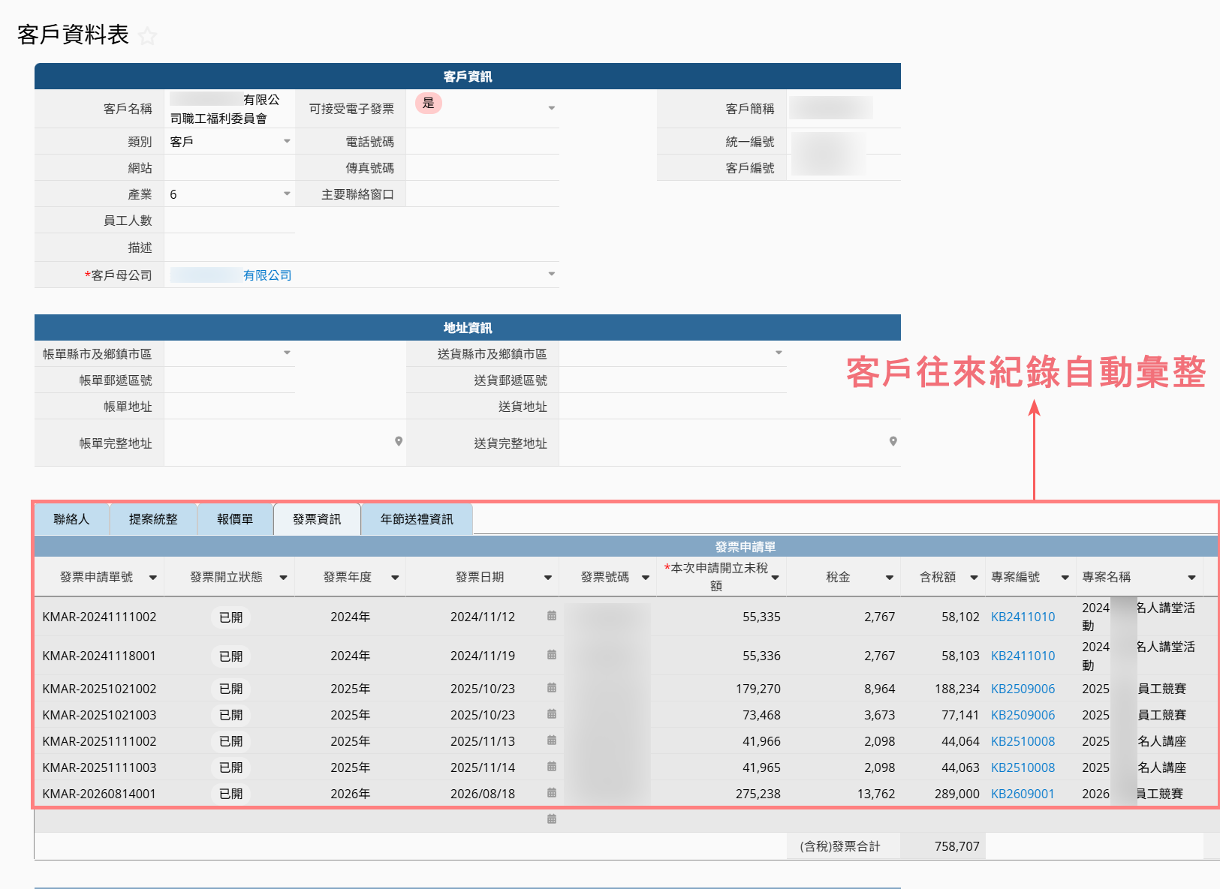Expand 可接受電子發票 dropdown arrow
The image size is (1220, 889).
coord(552,108)
